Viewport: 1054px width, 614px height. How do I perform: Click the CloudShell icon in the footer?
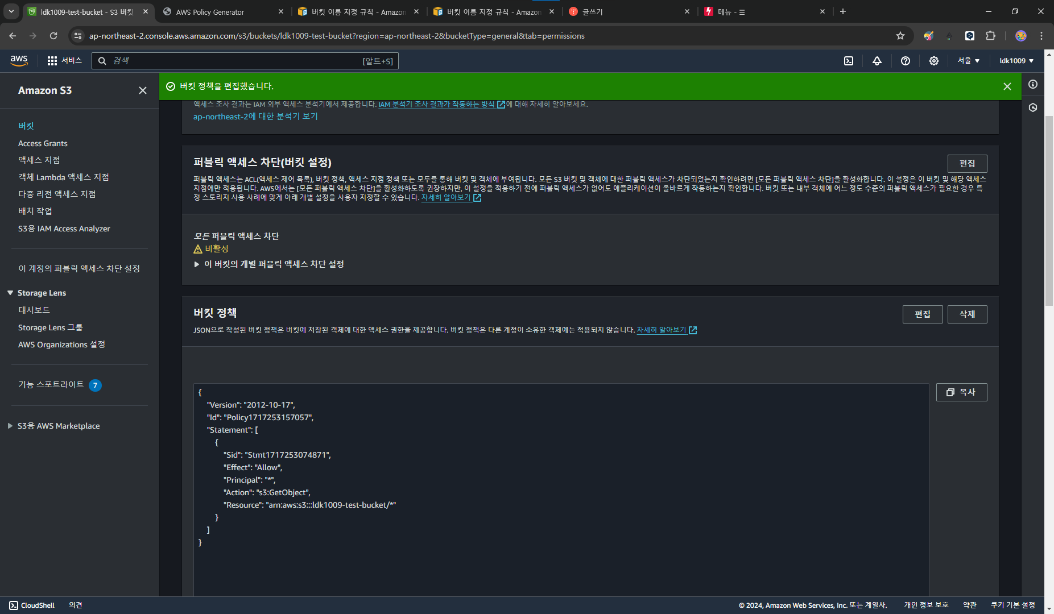pos(14,605)
